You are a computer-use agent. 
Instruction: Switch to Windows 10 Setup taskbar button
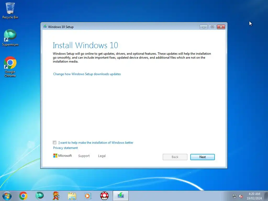coord(120,196)
